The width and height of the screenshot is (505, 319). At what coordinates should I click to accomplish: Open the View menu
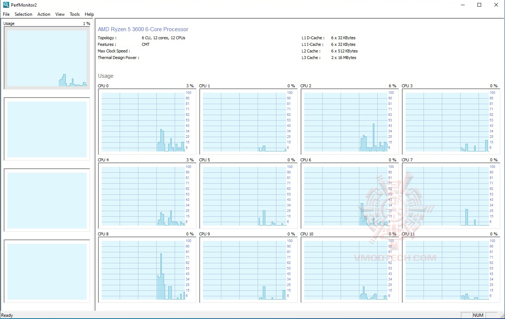pos(60,14)
